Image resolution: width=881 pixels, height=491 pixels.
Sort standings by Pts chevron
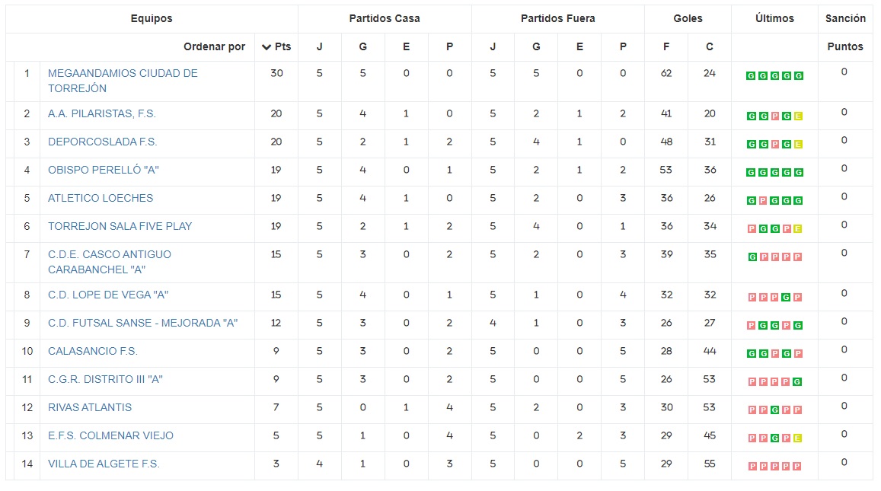[x=267, y=47]
